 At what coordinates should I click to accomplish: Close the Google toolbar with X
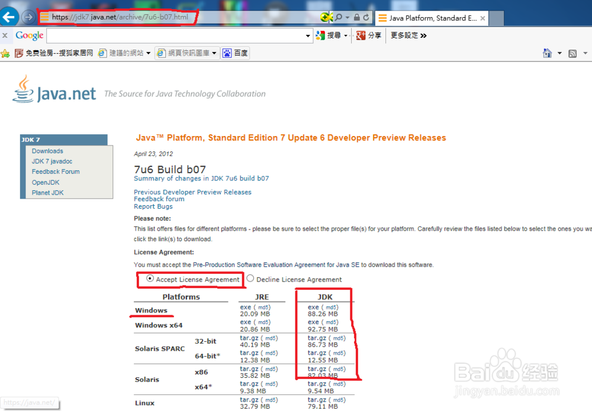[x=5, y=35]
